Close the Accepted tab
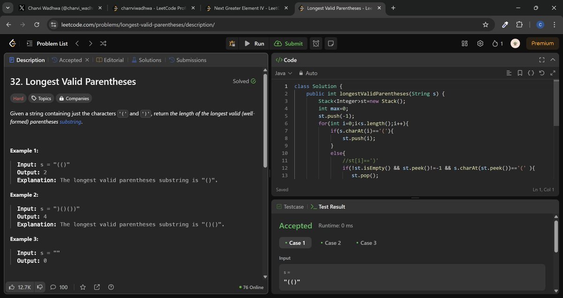This screenshot has height=298, width=563. click(x=87, y=60)
